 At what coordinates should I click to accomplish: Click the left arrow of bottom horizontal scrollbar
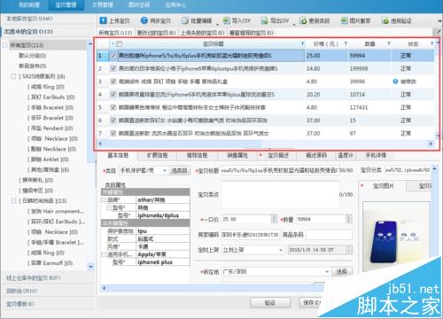click(x=104, y=288)
